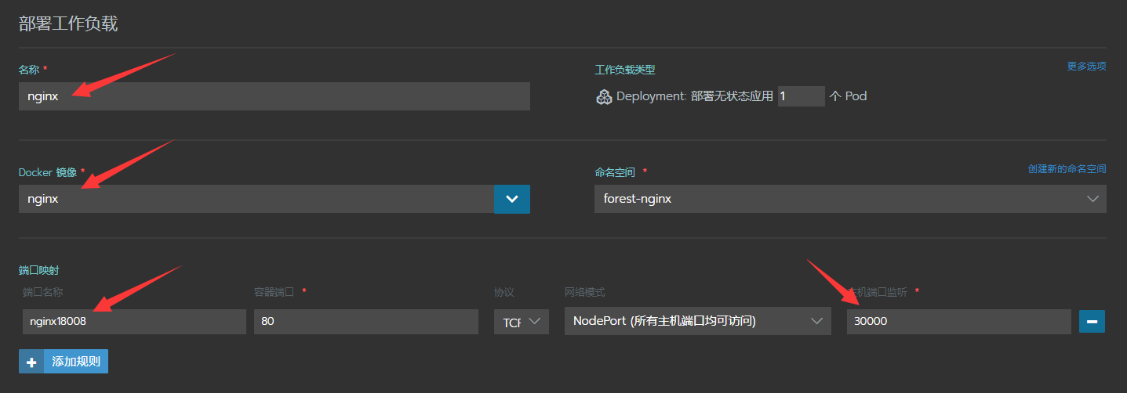Viewport: 1127px width, 393px height.
Task: Open the Docker image dropdown arrow
Action: (x=512, y=199)
